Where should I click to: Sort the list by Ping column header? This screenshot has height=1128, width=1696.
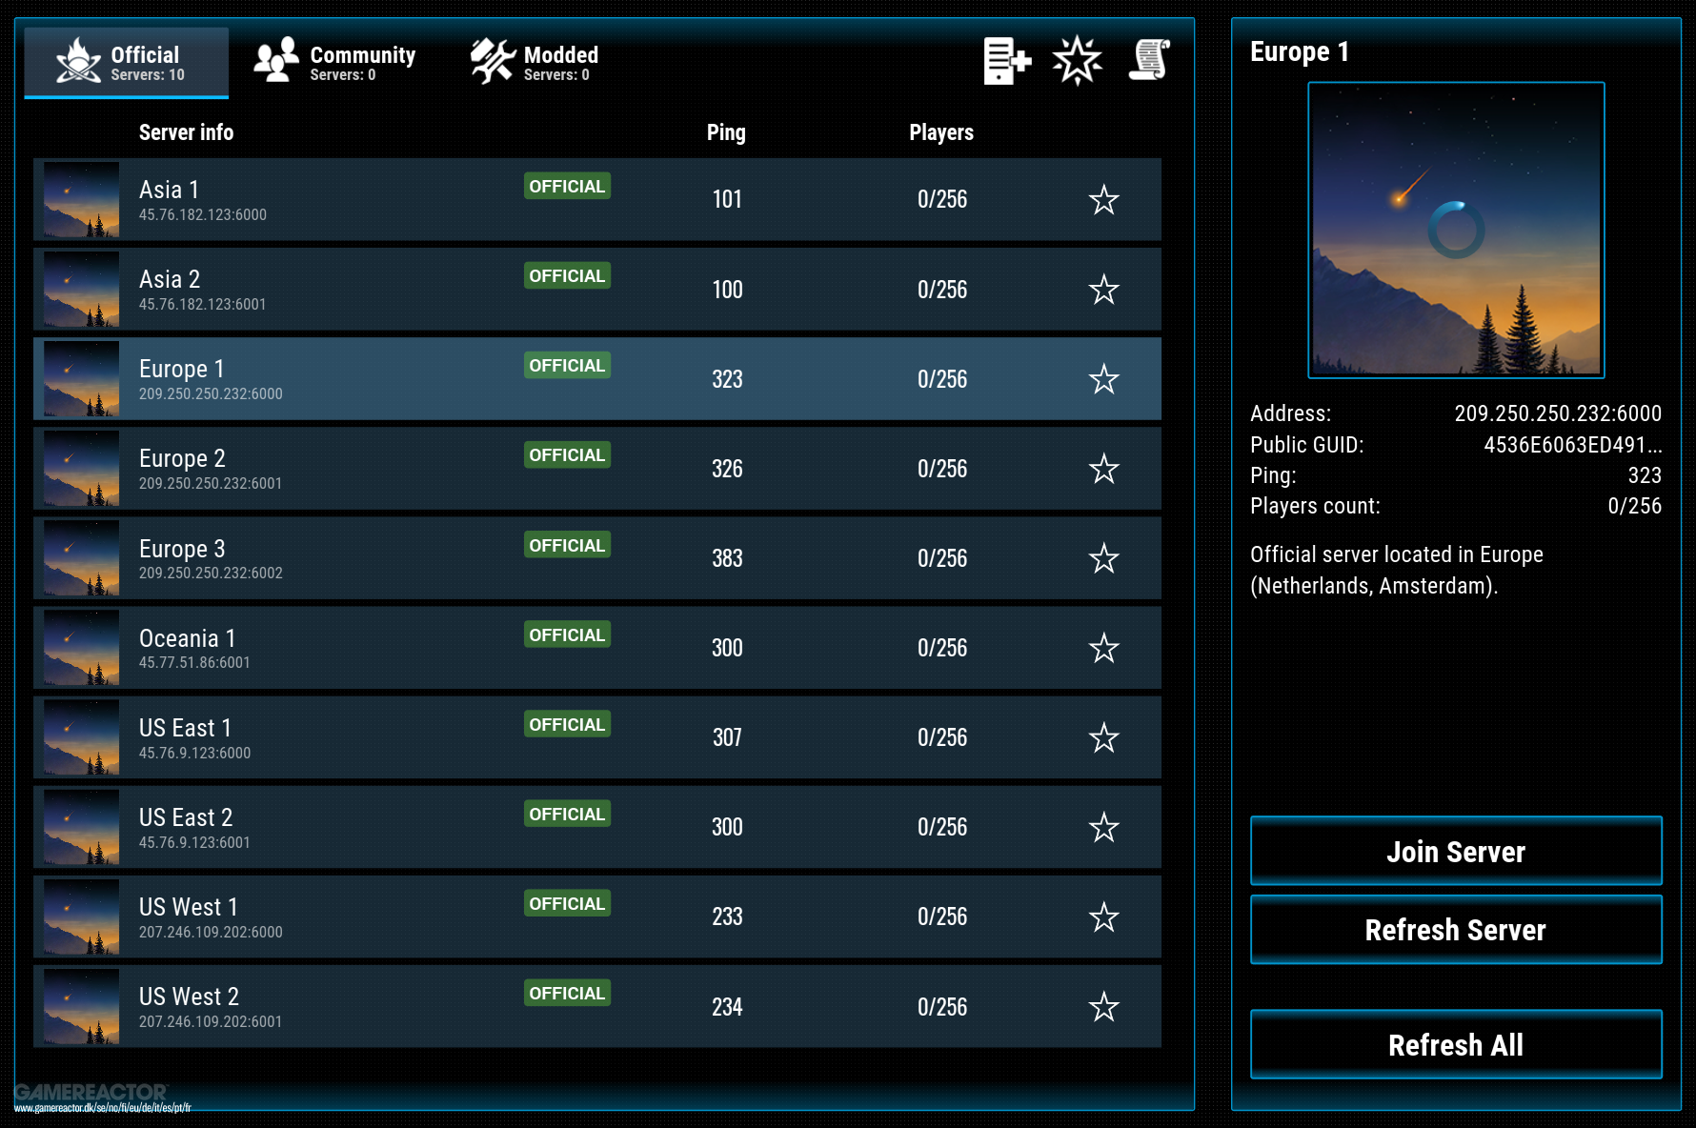726,132
